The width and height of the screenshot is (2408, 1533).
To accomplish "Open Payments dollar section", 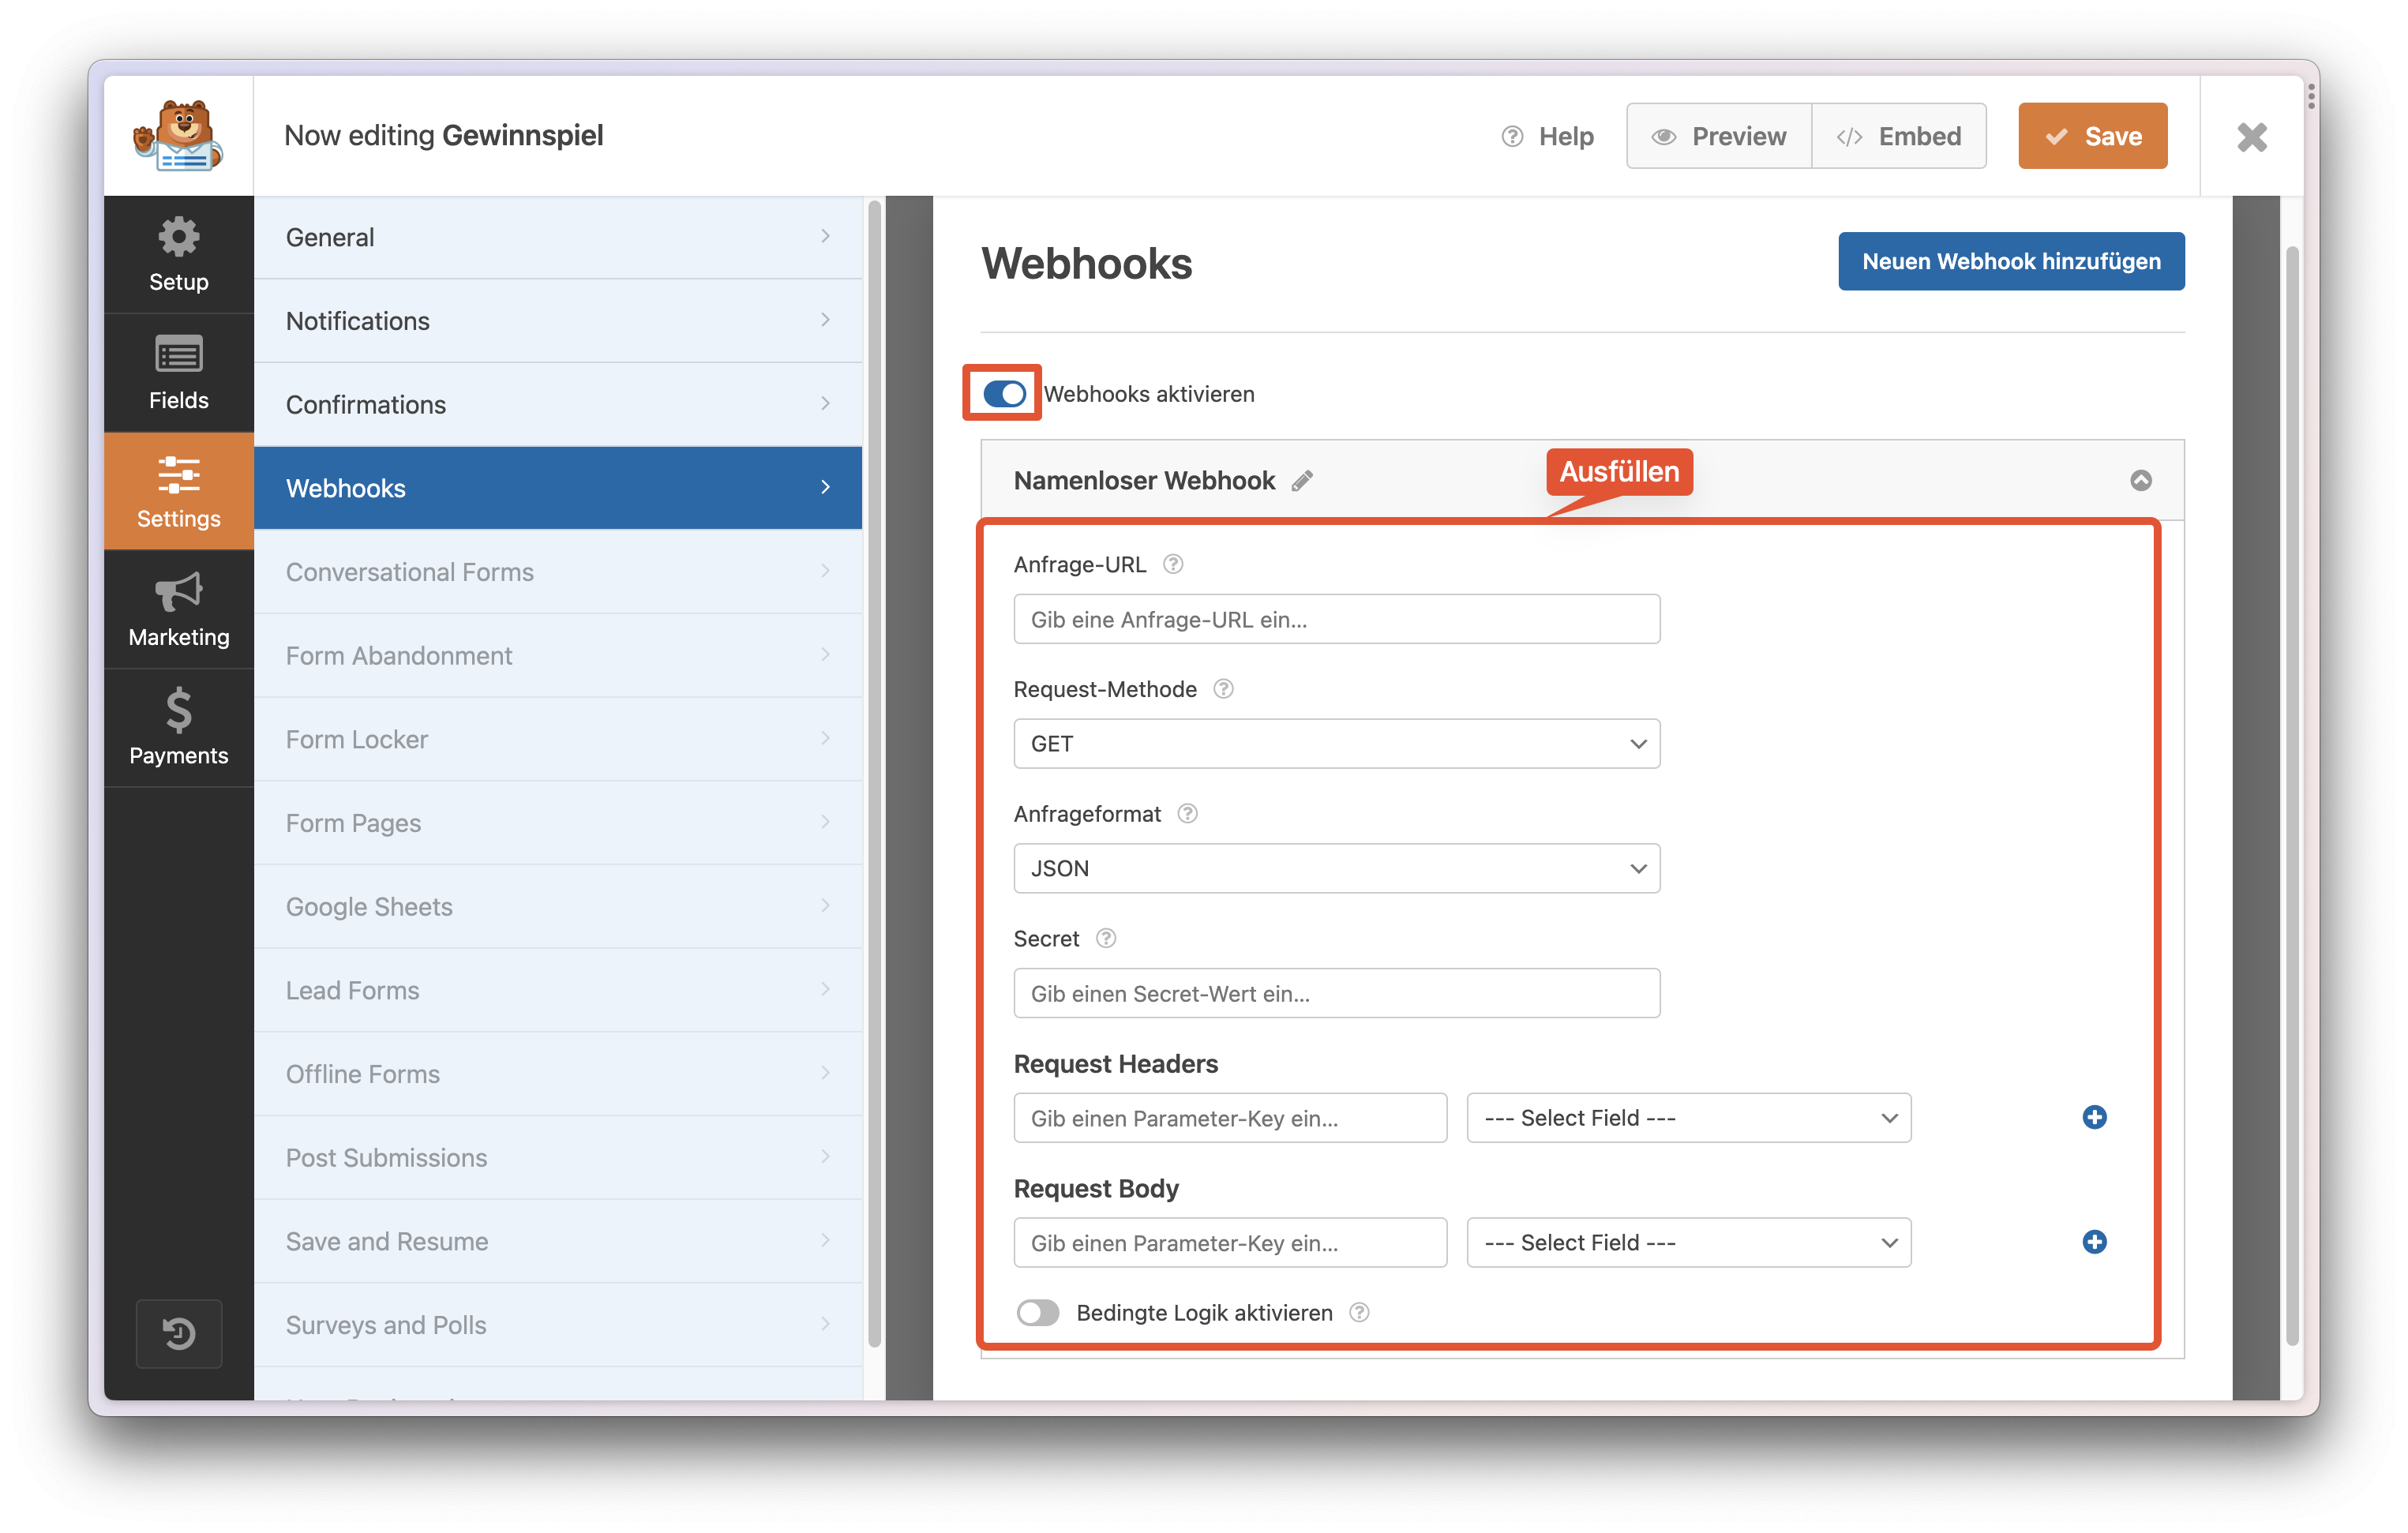I will click(178, 727).
